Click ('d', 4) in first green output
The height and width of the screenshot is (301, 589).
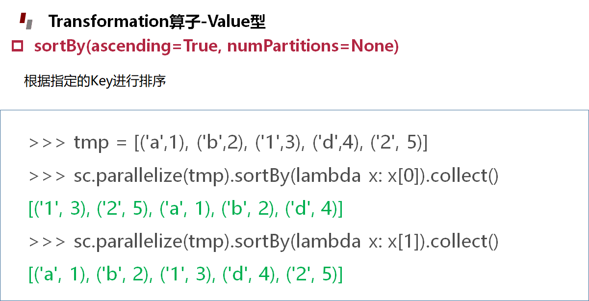tap(311, 209)
